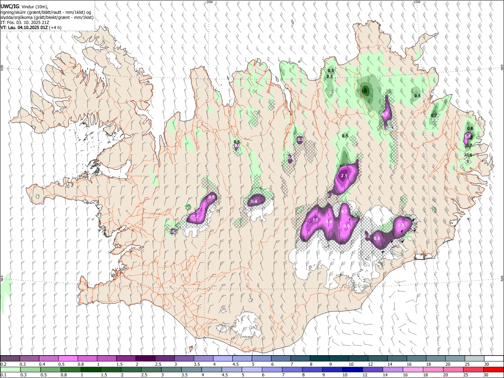Image resolution: width=504 pixels, height=378 pixels.
Task: Click the light pink 16 swatch in rain legend
Action: pyautogui.click(x=413, y=370)
